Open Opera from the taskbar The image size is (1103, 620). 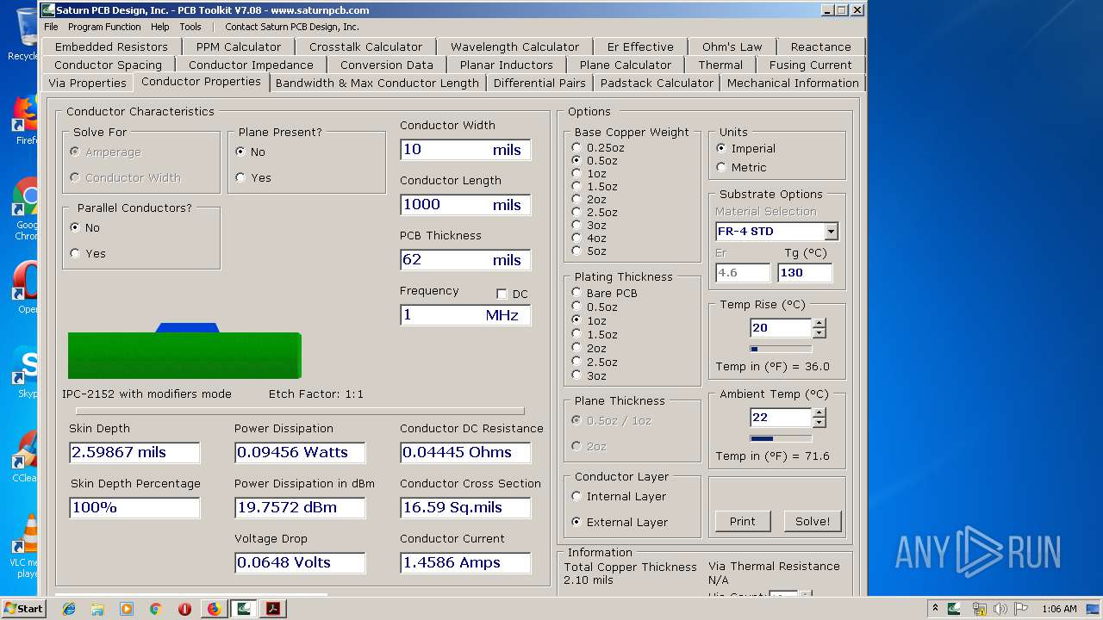tap(184, 609)
